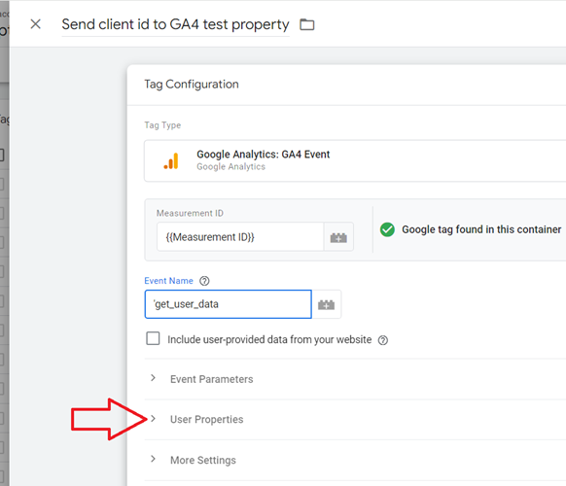Click the 'Measurement ID' field label
The image size is (566, 486).
(190, 213)
